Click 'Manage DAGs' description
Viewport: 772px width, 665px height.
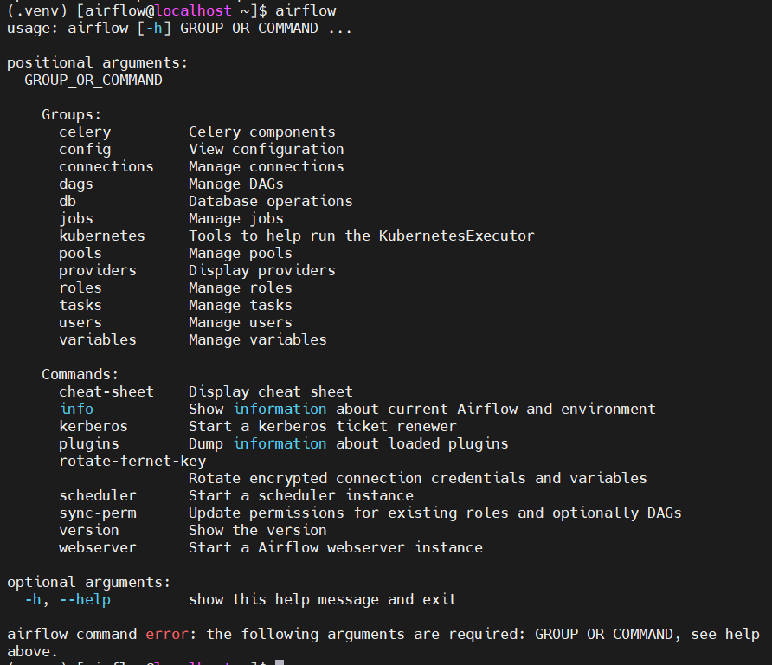click(236, 184)
